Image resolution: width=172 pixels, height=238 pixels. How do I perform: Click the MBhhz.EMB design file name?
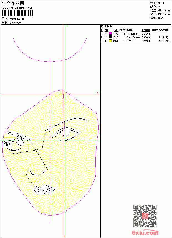17,19
